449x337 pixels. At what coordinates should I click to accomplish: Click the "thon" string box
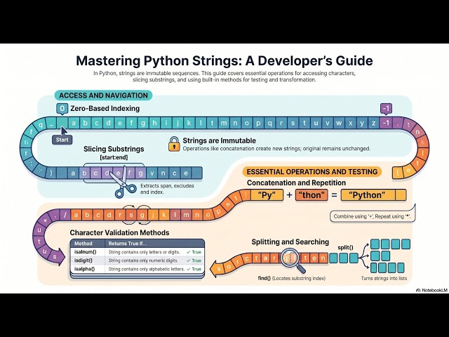(311, 195)
